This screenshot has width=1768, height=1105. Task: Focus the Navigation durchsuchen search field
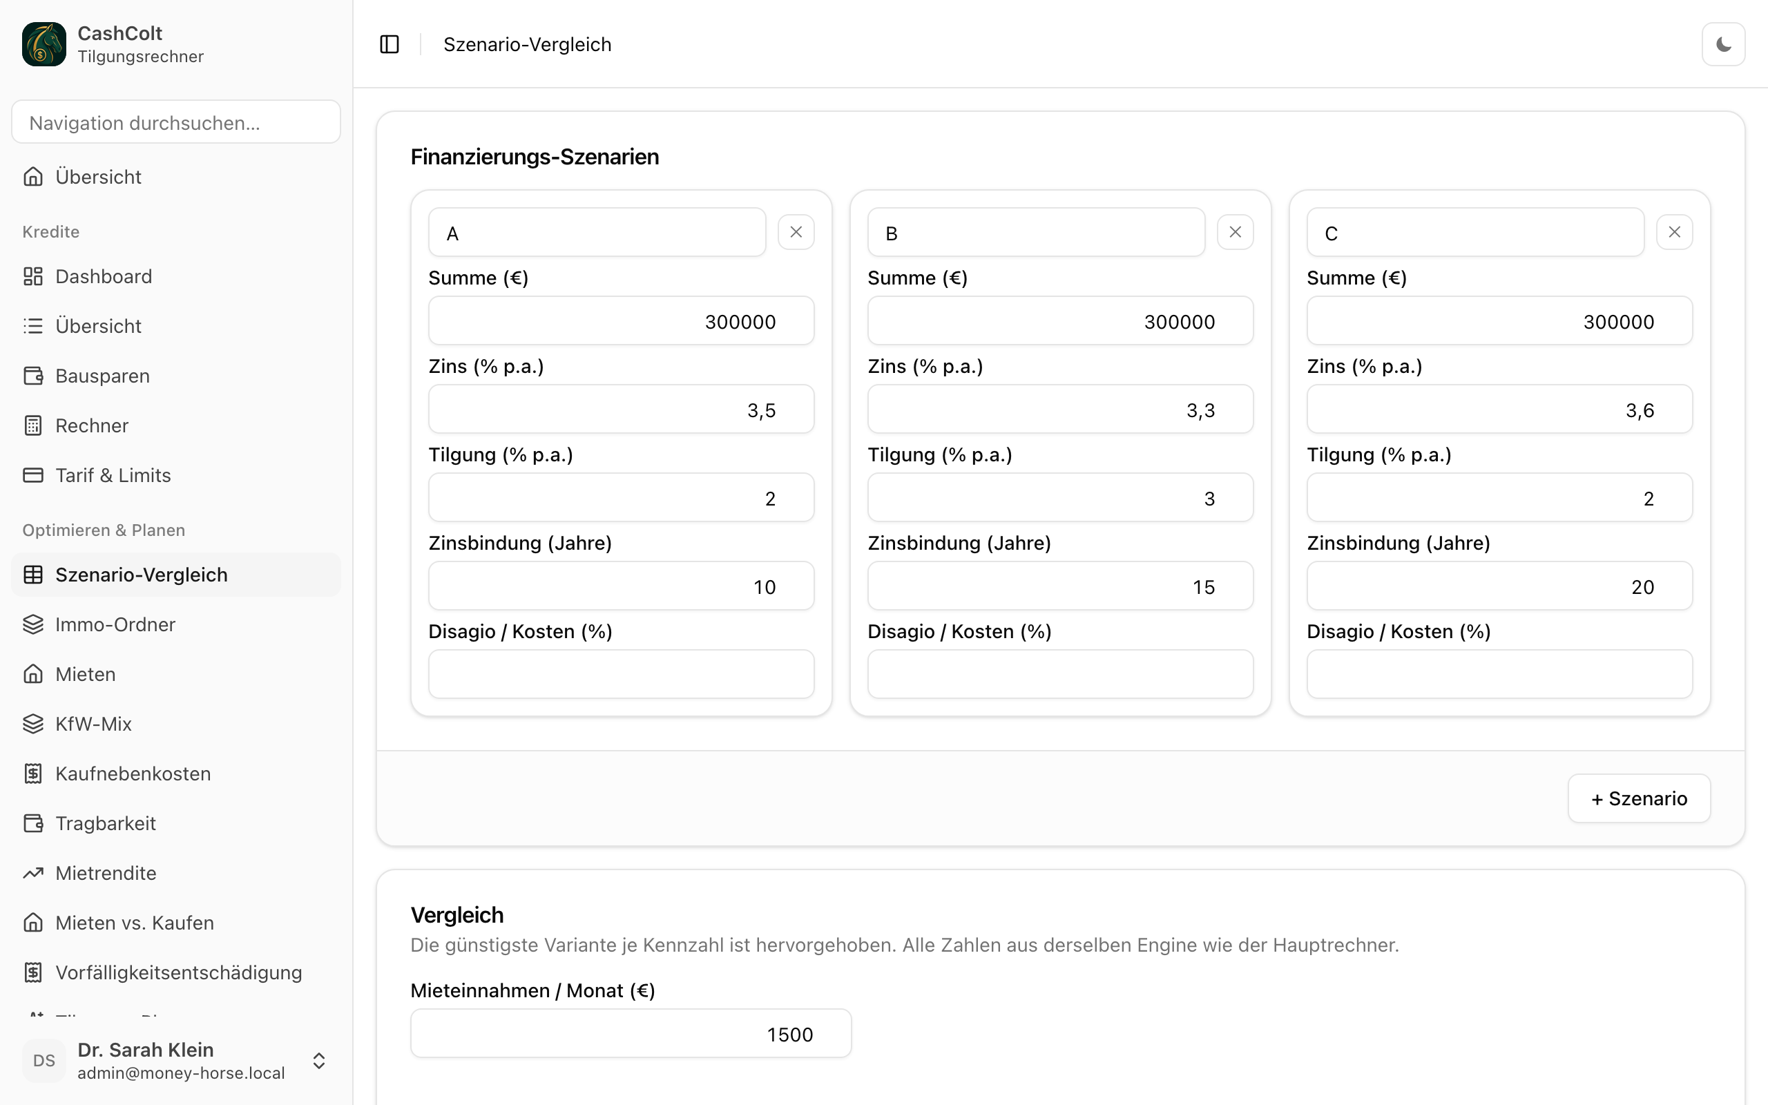[x=176, y=122]
